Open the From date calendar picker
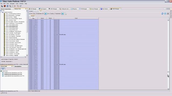 tap(46, 14)
